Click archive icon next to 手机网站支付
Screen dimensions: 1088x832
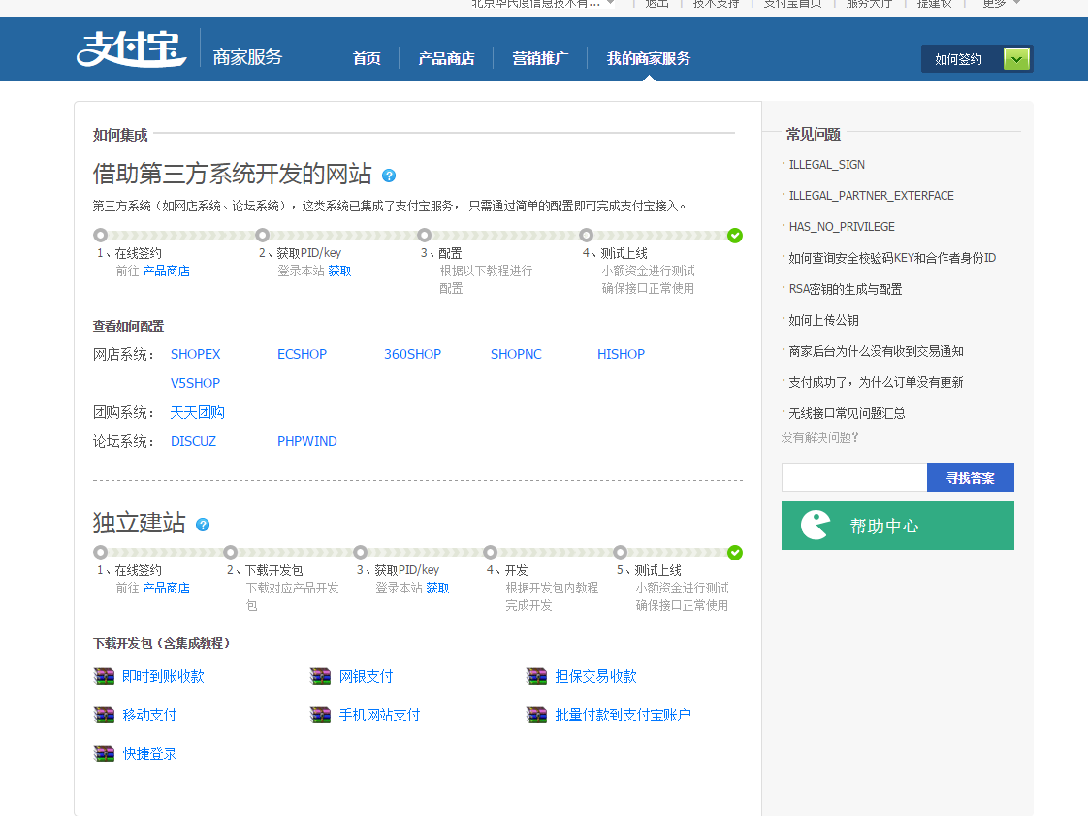(x=321, y=715)
